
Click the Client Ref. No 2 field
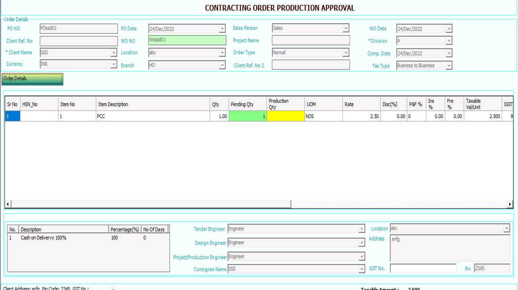click(x=310, y=65)
